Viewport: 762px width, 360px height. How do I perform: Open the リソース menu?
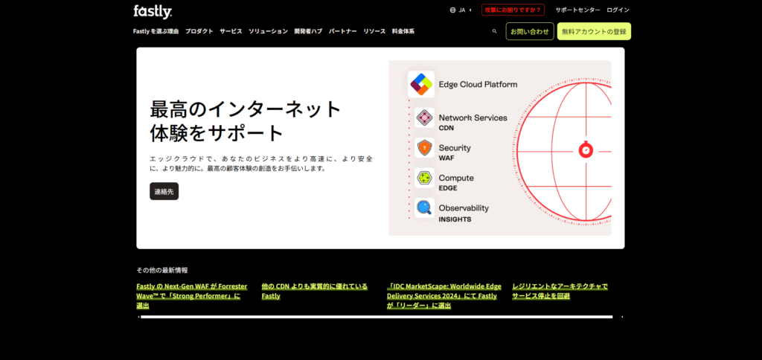374,31
